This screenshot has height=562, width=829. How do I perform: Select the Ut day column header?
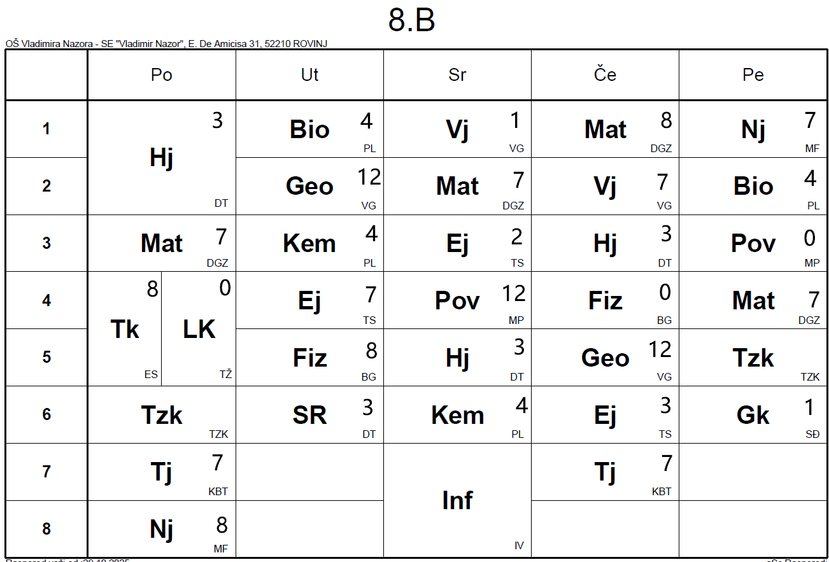coord(309,75)
